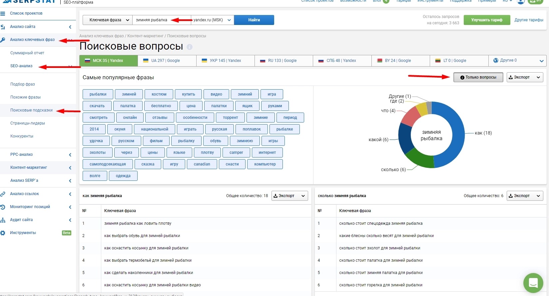Click the link chain icon for Анализ ссылок
549x296 pixels.
click(3, 194)
